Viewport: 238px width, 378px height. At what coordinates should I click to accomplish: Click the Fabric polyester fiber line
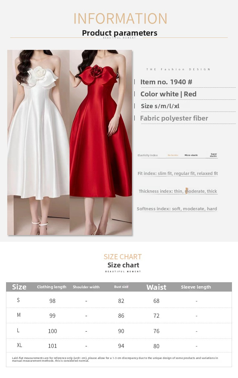pyautogui.click(x=174, y=118)
